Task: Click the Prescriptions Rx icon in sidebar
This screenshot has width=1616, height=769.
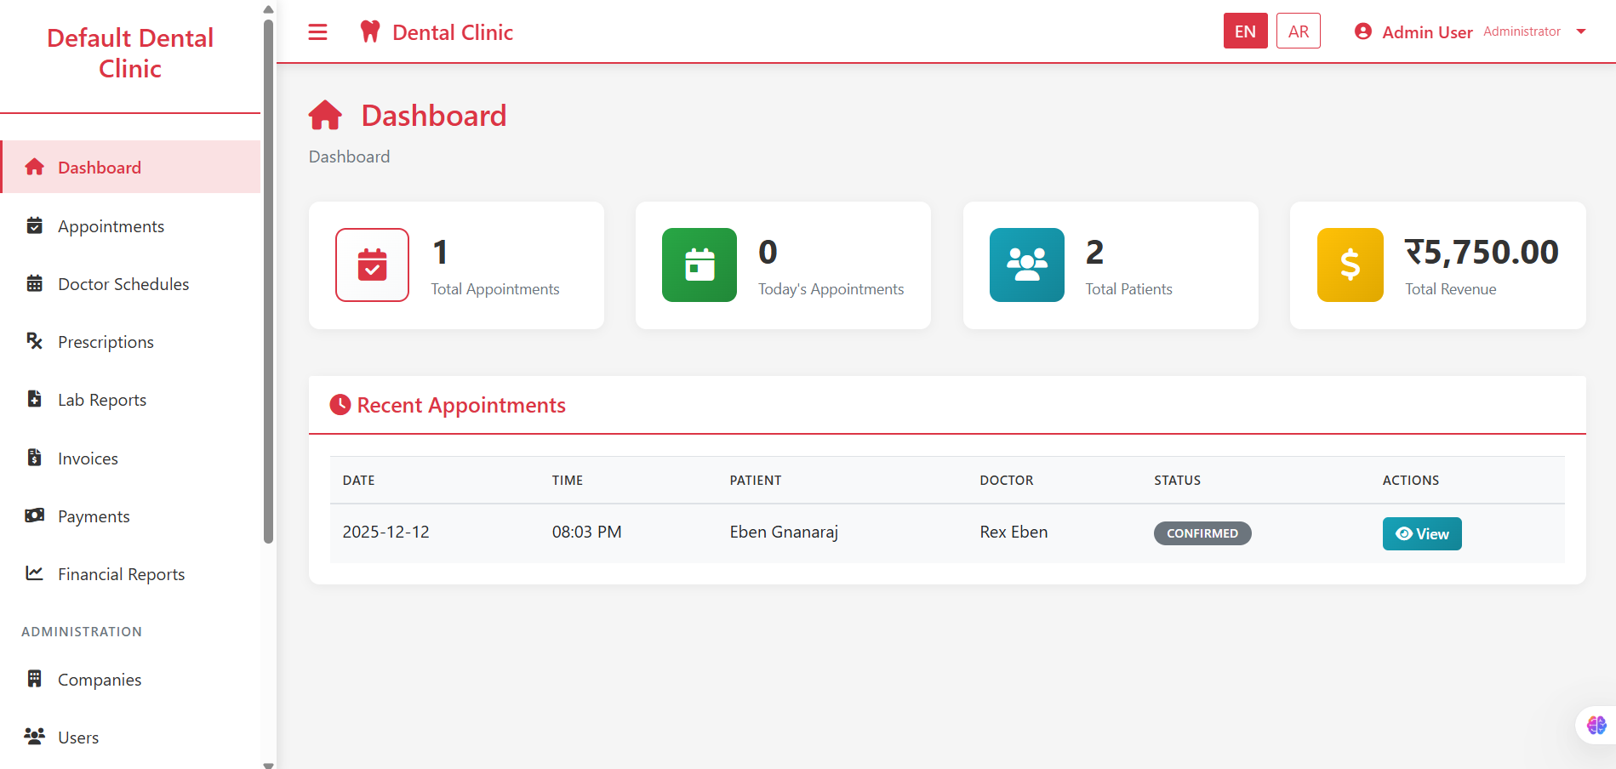Action: point(34,341)
